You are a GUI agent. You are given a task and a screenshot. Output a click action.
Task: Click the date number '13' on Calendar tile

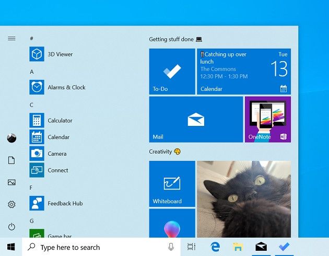[x=279, y=68]
